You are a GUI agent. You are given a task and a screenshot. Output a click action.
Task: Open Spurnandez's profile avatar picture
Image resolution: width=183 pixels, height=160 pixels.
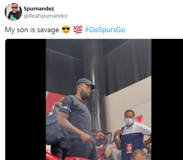[x=13, y=12]
